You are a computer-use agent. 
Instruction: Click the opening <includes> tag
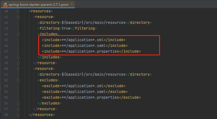pyautogui.click(x=48, y=34)
